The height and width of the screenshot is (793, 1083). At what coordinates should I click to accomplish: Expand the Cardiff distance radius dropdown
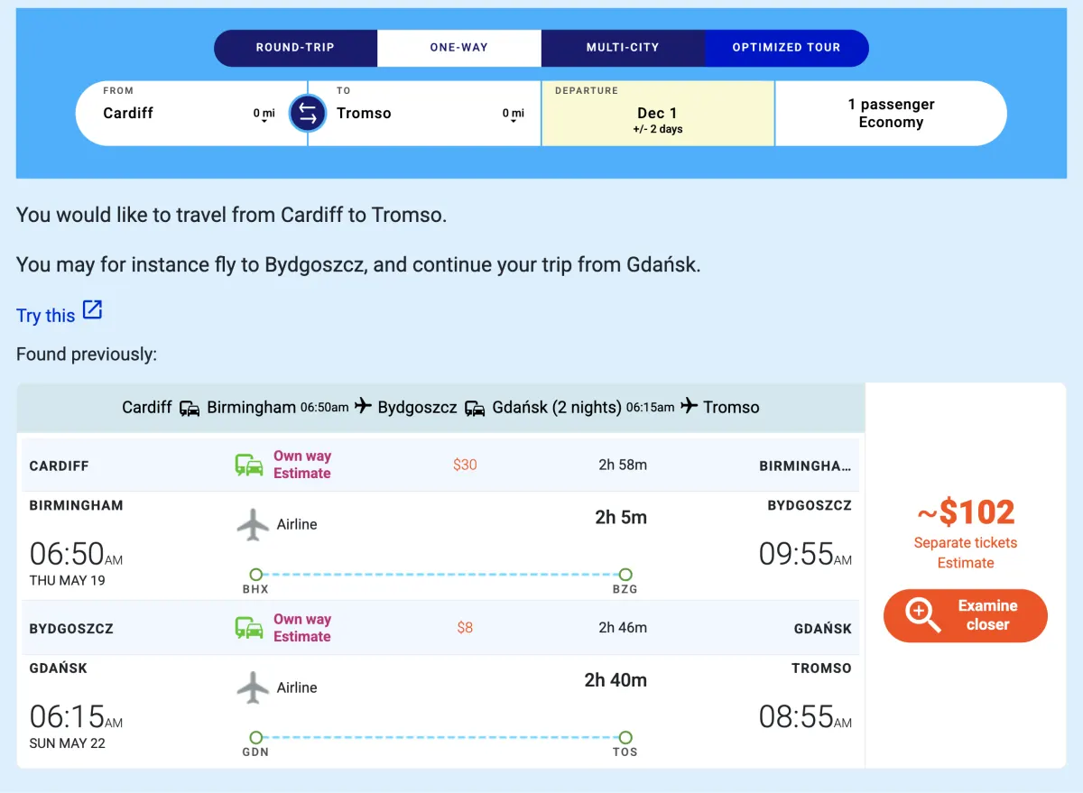click(264, 115)
